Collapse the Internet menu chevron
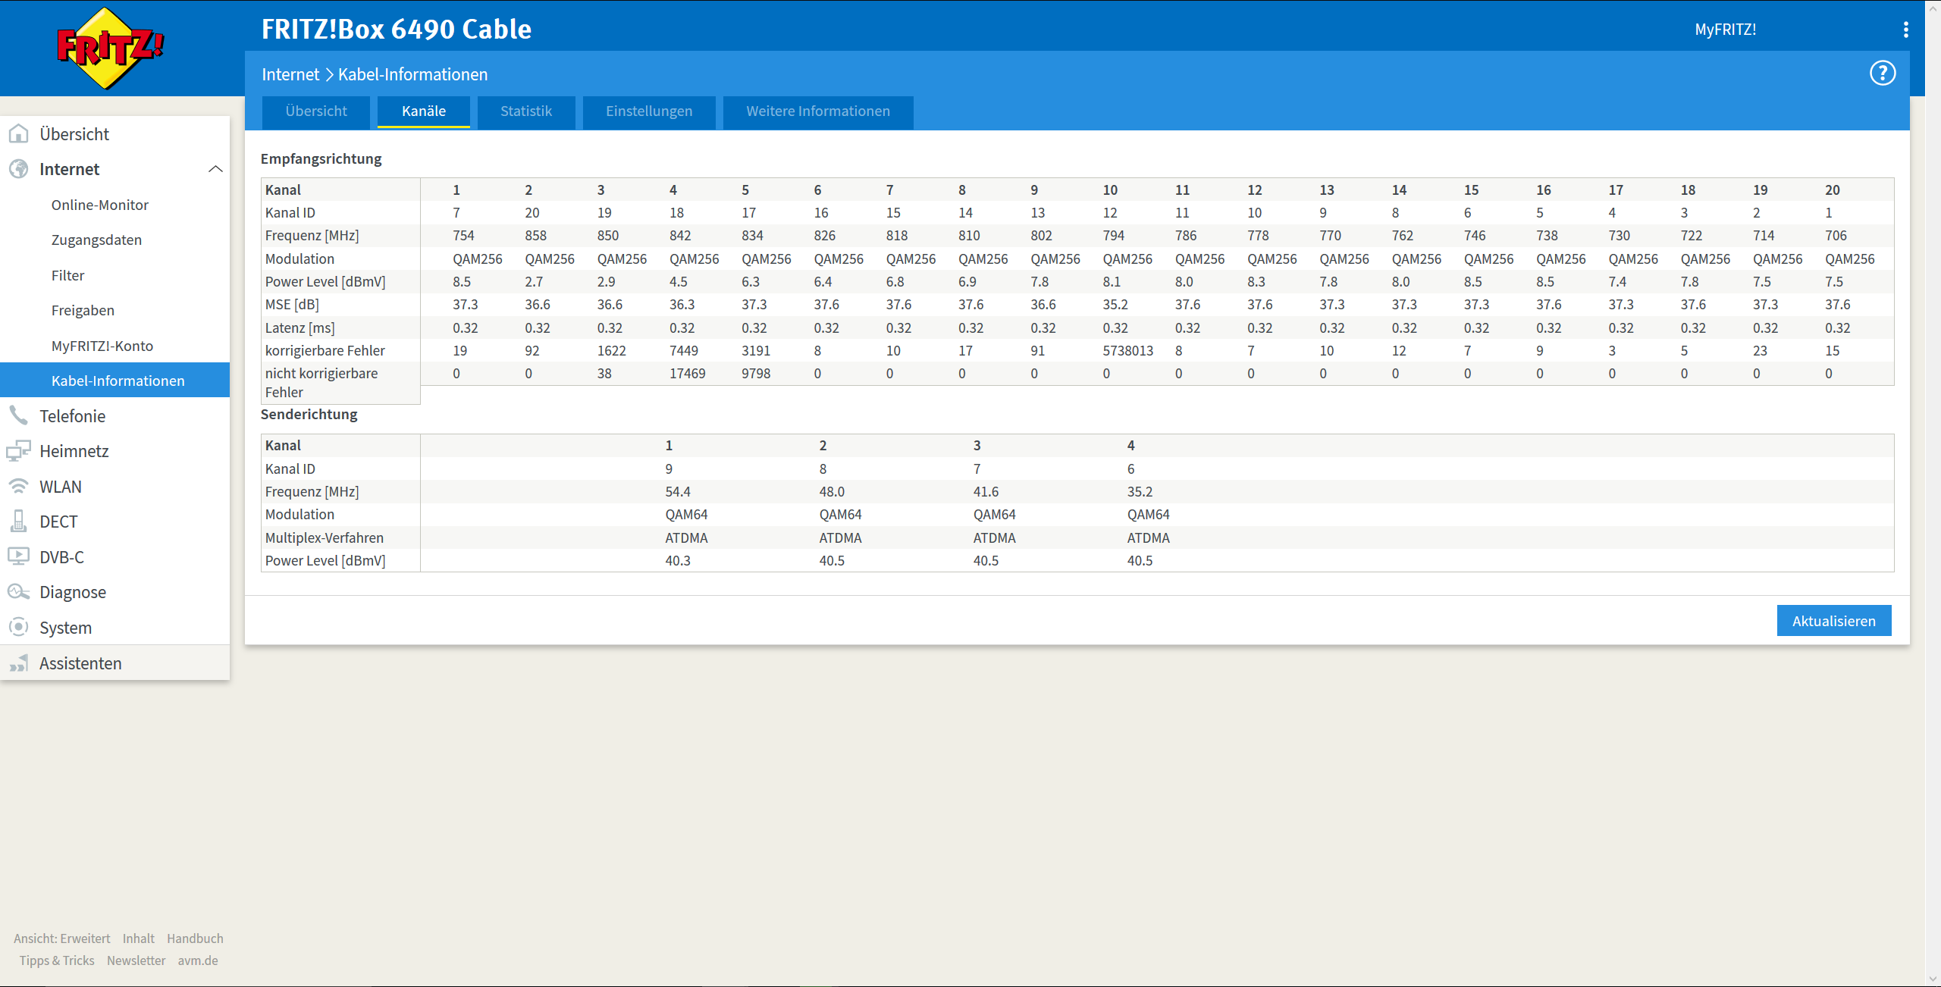 coord(215,169)
